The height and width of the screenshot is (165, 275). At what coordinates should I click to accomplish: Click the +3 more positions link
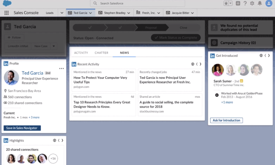[x=34, y=117]
